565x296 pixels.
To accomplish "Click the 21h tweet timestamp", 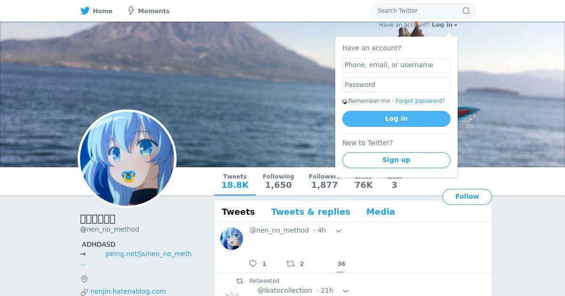I will point(327,290).
